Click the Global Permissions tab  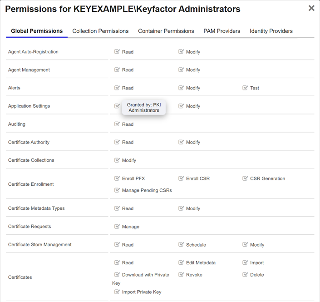(x=37, y=31)
